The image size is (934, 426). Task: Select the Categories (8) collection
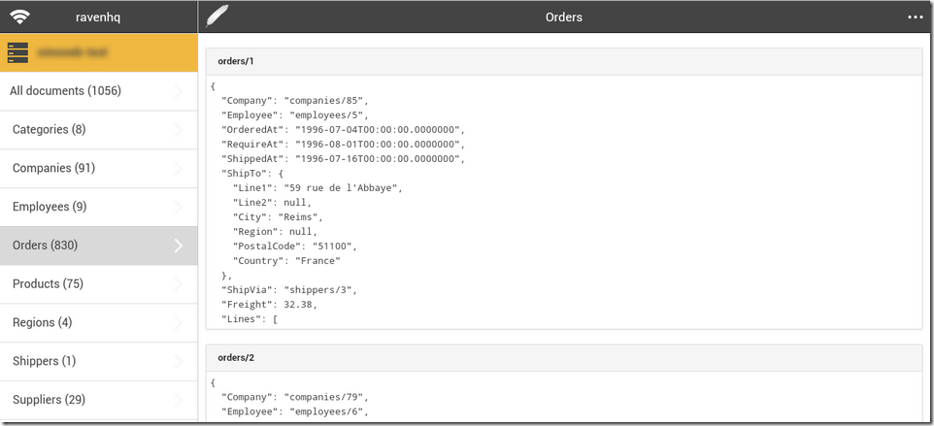tap(99, 130)
